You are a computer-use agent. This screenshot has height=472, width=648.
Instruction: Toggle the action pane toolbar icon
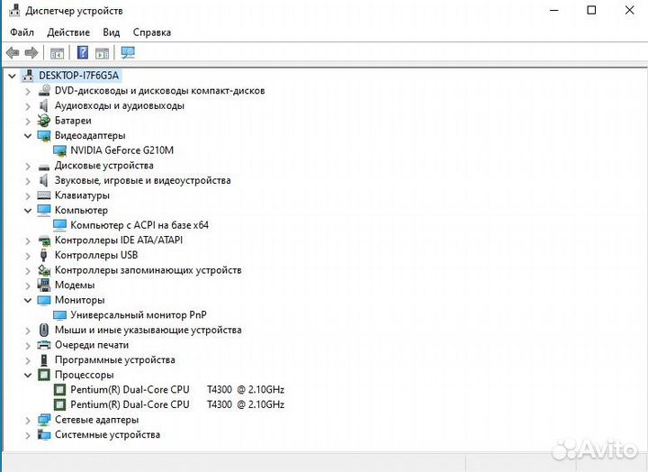point(102,53)
